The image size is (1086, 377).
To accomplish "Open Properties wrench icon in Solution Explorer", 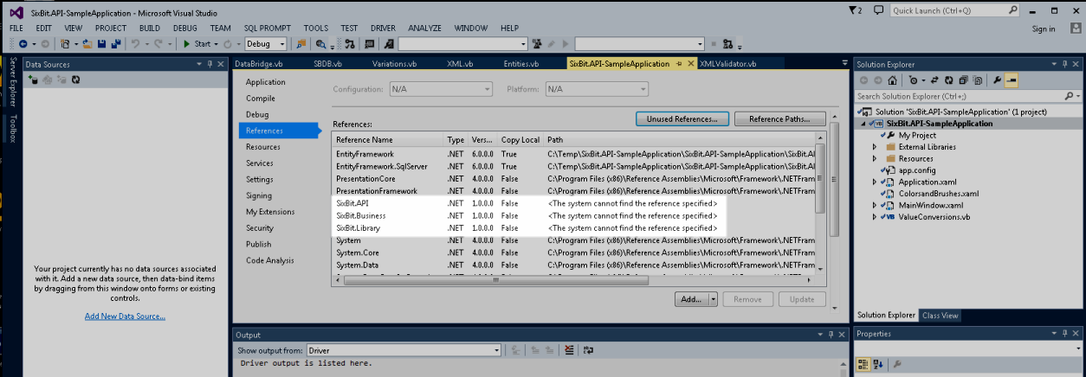I will click(x=997, y=80).
